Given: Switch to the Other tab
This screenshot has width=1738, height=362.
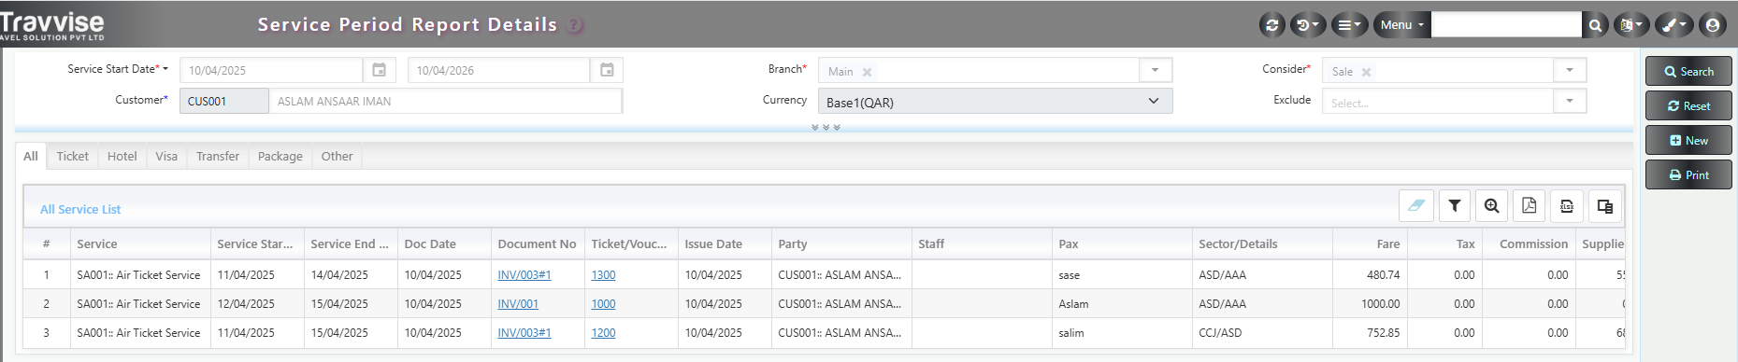Looking at the screenshot, I should click(337, 156).
